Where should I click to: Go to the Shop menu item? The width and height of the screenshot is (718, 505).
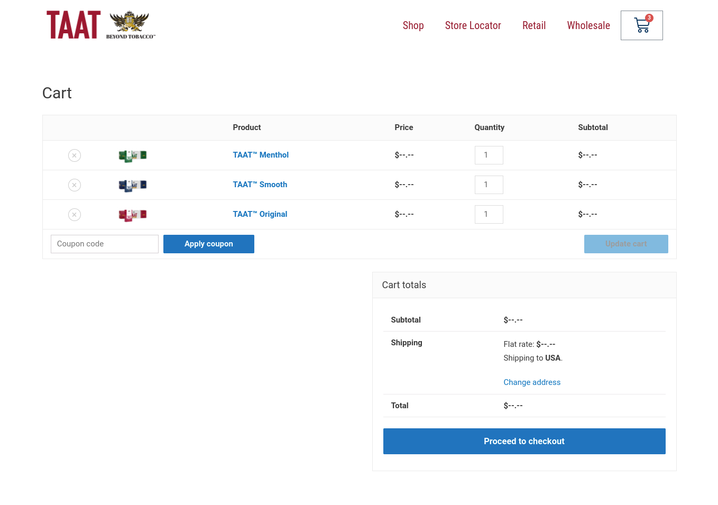click(x=413, y=25)
